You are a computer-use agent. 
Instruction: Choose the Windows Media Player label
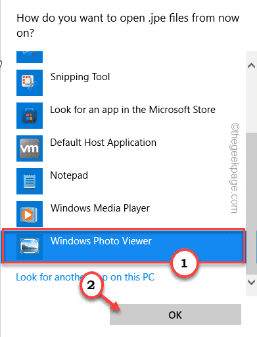pos(100,208)
